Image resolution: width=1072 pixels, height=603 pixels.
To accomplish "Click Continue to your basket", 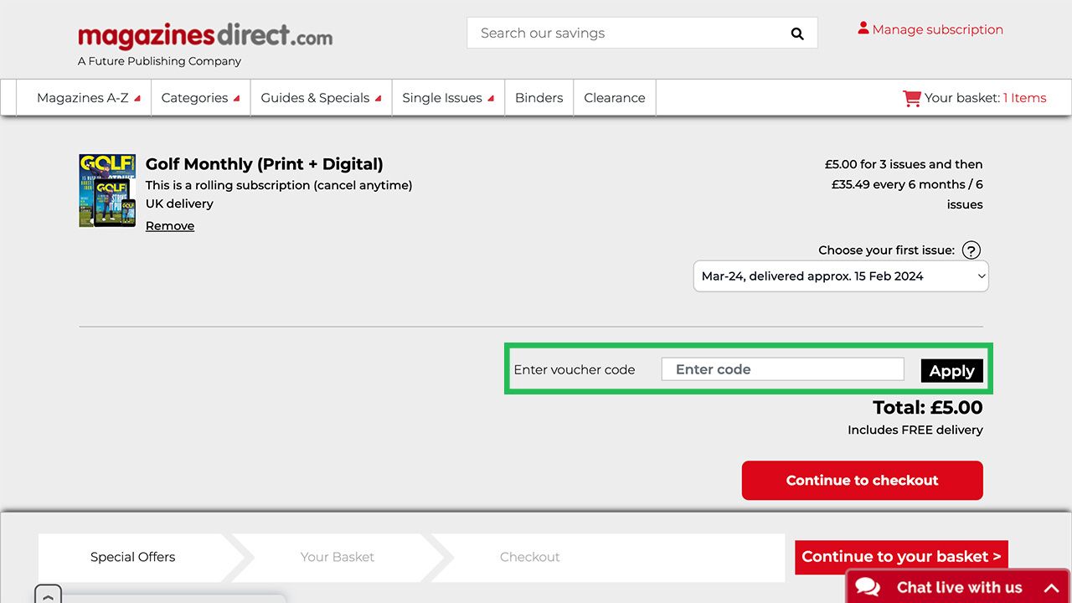I will point(901,557).
